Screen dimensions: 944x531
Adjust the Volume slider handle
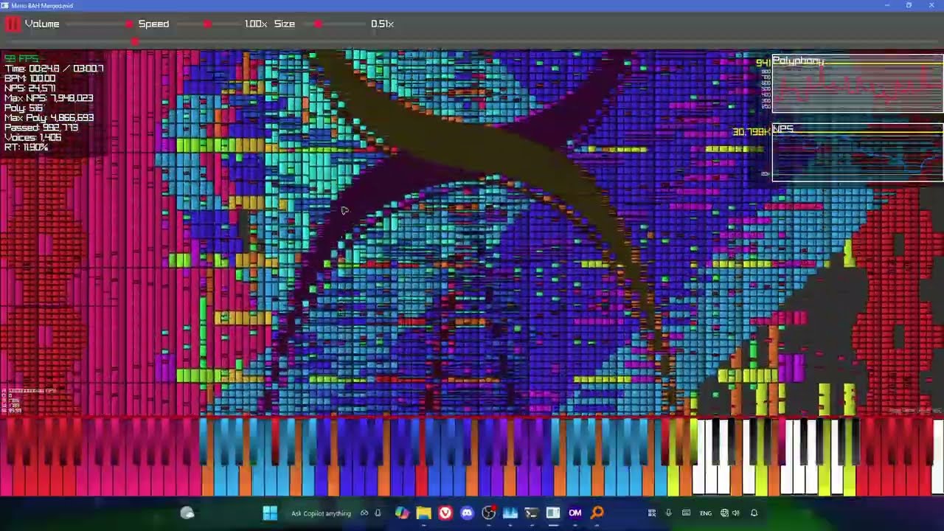click(130, 24)
